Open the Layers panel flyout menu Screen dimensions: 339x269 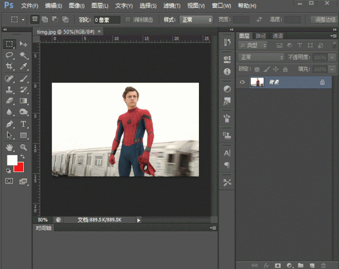tap(334, 36)
